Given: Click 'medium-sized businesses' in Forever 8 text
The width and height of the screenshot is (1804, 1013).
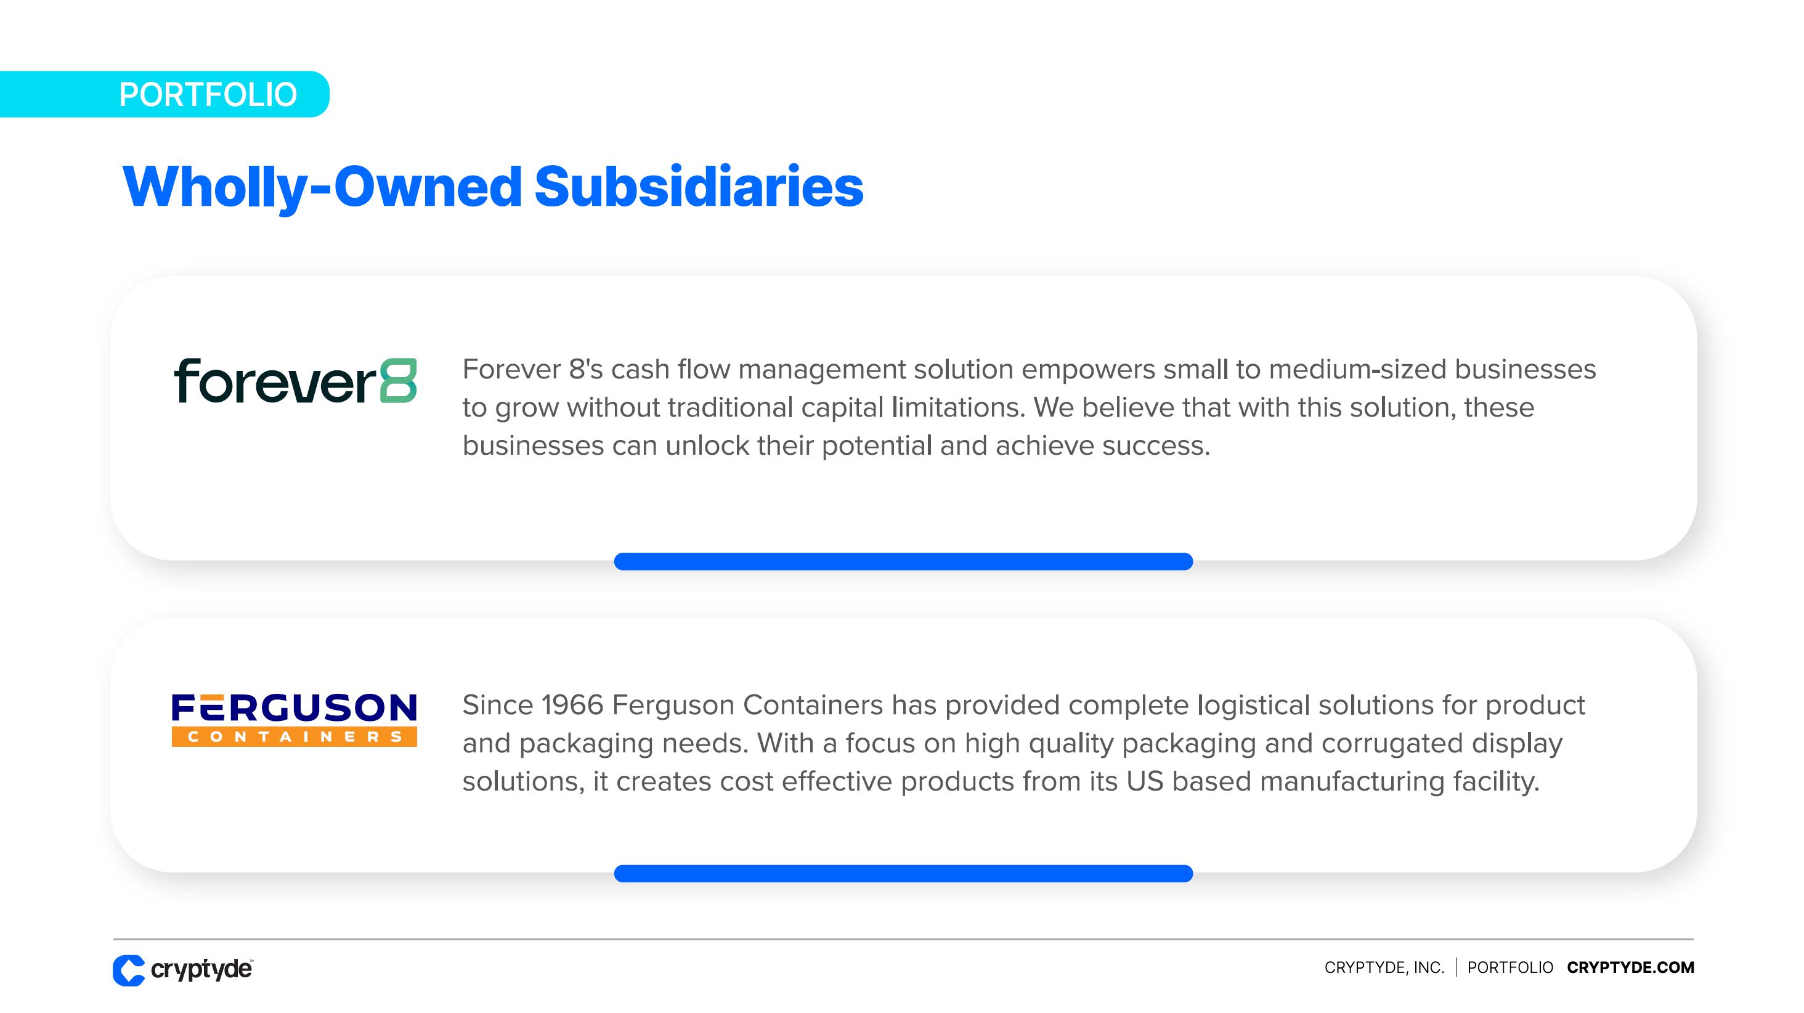Looking at the screenshot, I should coord(1432,369).
